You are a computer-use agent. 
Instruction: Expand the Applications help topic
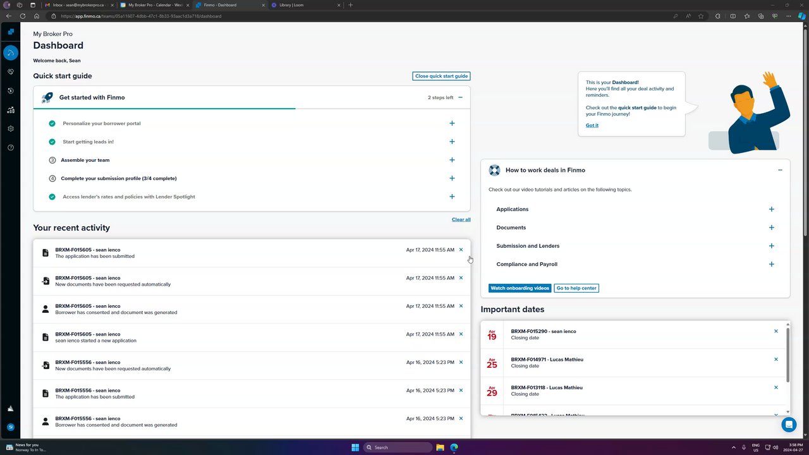(x=771, y=209)
